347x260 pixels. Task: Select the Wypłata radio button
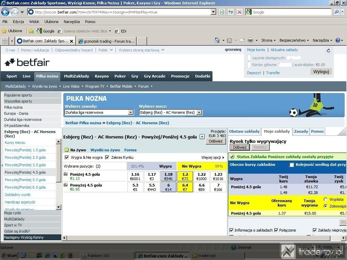[x=326, y=199]
